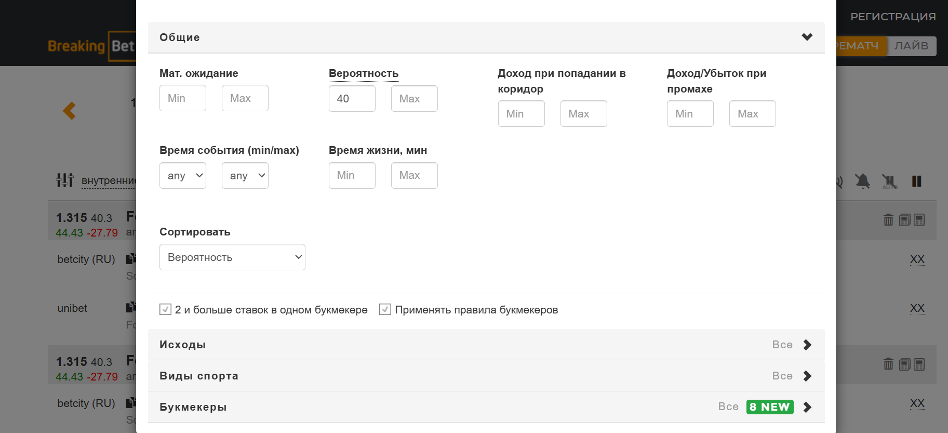
Task: Open the filter sliders icon
Action: pyautogui.click(x=65, y=180)
